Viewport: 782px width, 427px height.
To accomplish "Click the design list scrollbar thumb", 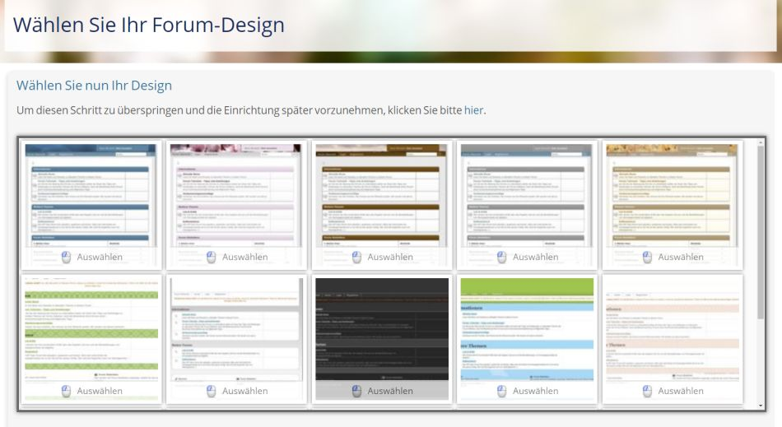I will [x=761, y=232].
